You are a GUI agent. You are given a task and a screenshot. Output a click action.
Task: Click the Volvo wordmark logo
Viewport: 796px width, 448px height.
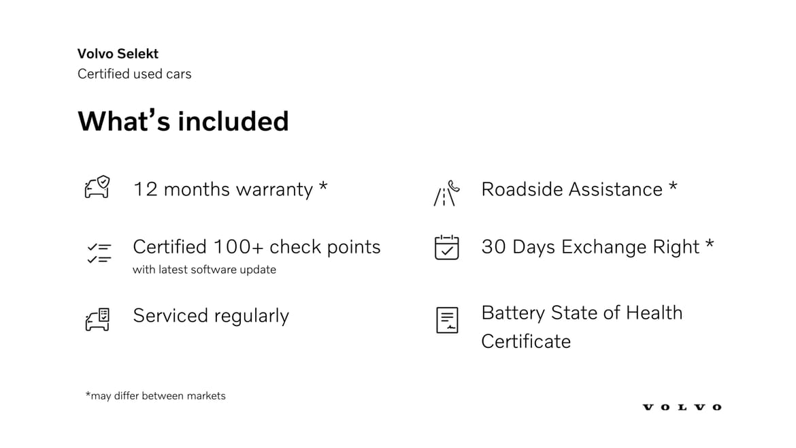(682, 407)
